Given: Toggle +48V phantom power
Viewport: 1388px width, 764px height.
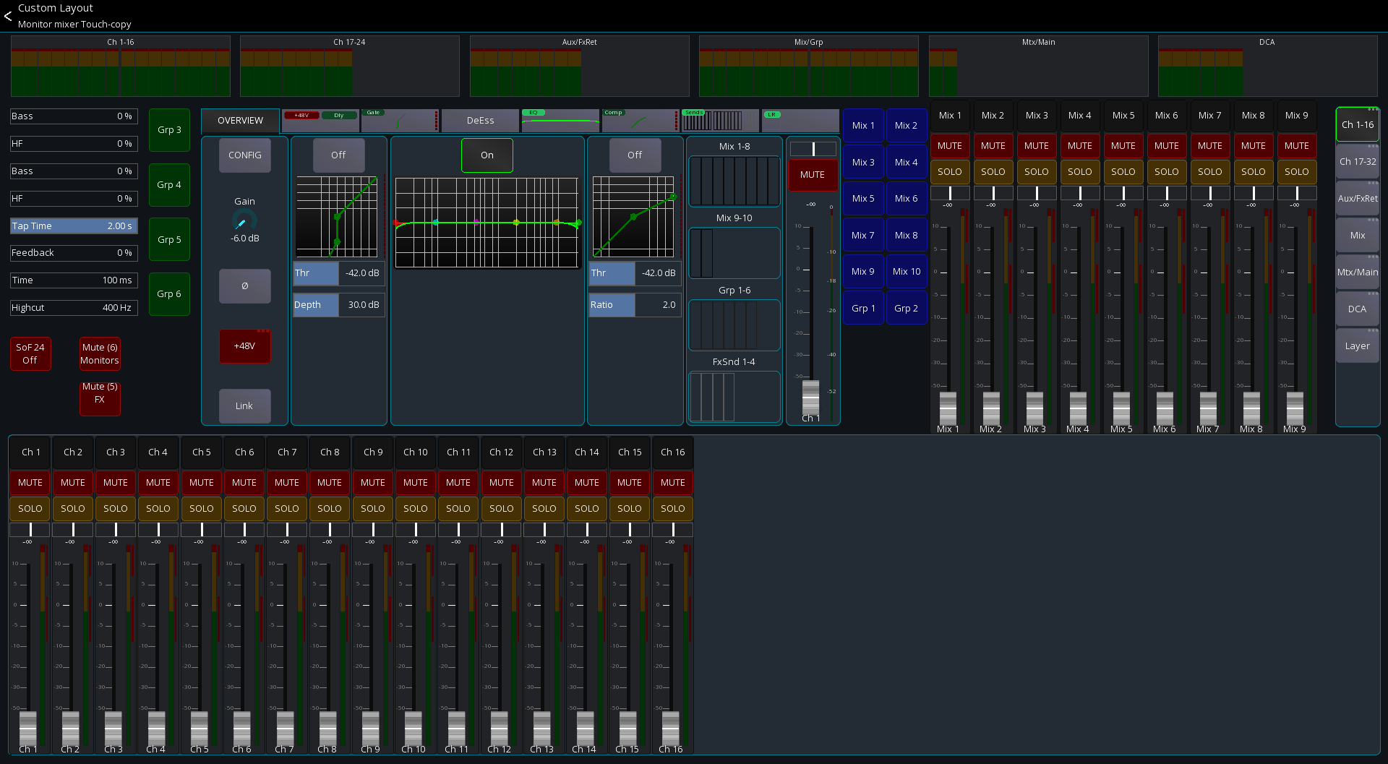Looking at the screenshot, I should click(245, 346).
